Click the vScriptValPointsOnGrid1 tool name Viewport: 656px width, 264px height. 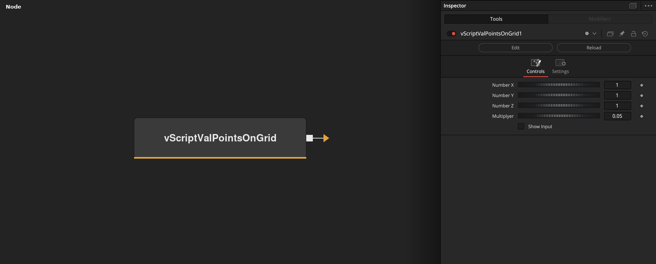(491, 34)
